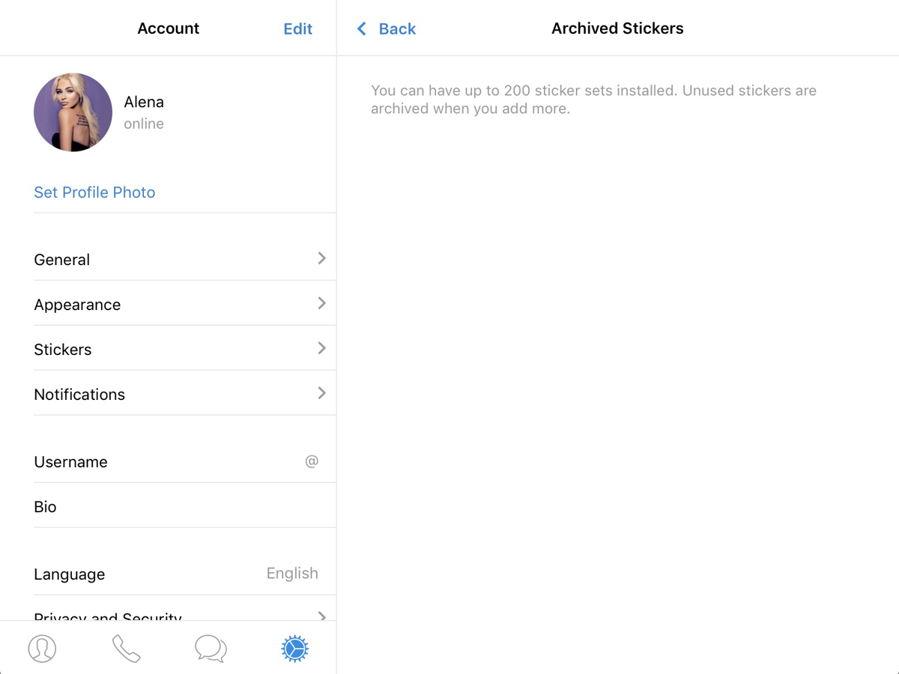
Task: Expand chevron on General row
Action: [x=321, y=258]
